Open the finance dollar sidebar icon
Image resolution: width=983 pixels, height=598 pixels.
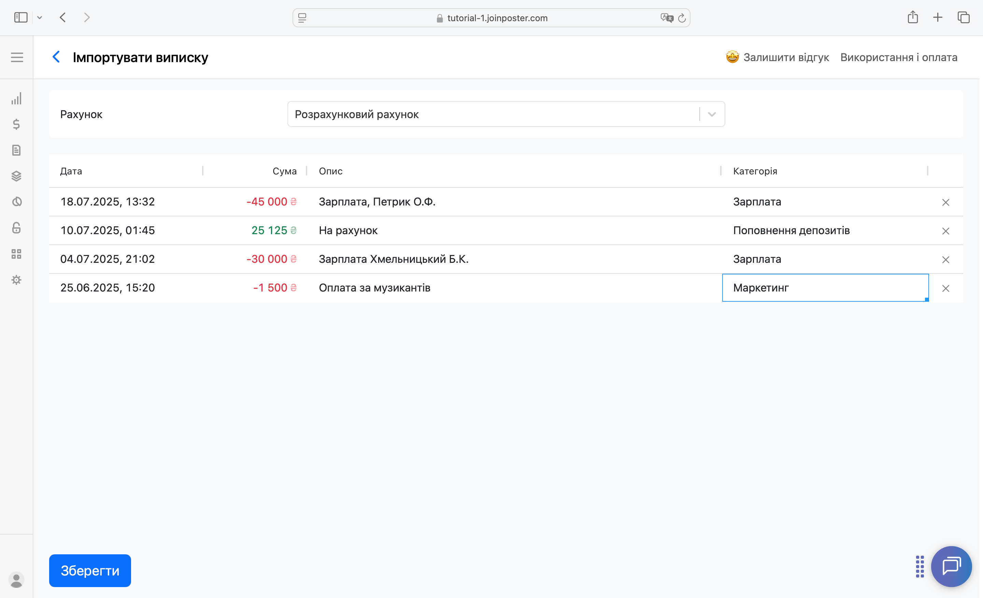coord(16,125)
